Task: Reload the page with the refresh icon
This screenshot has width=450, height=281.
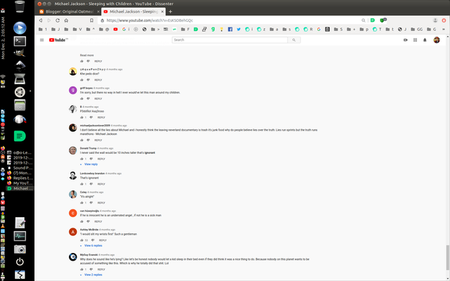Action: [x=58, y=20]
